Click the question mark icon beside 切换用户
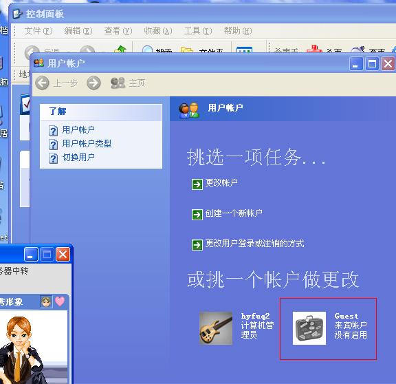Image resolution: width=396 pixels, height=384 pixels. click(x=53, y=158)
